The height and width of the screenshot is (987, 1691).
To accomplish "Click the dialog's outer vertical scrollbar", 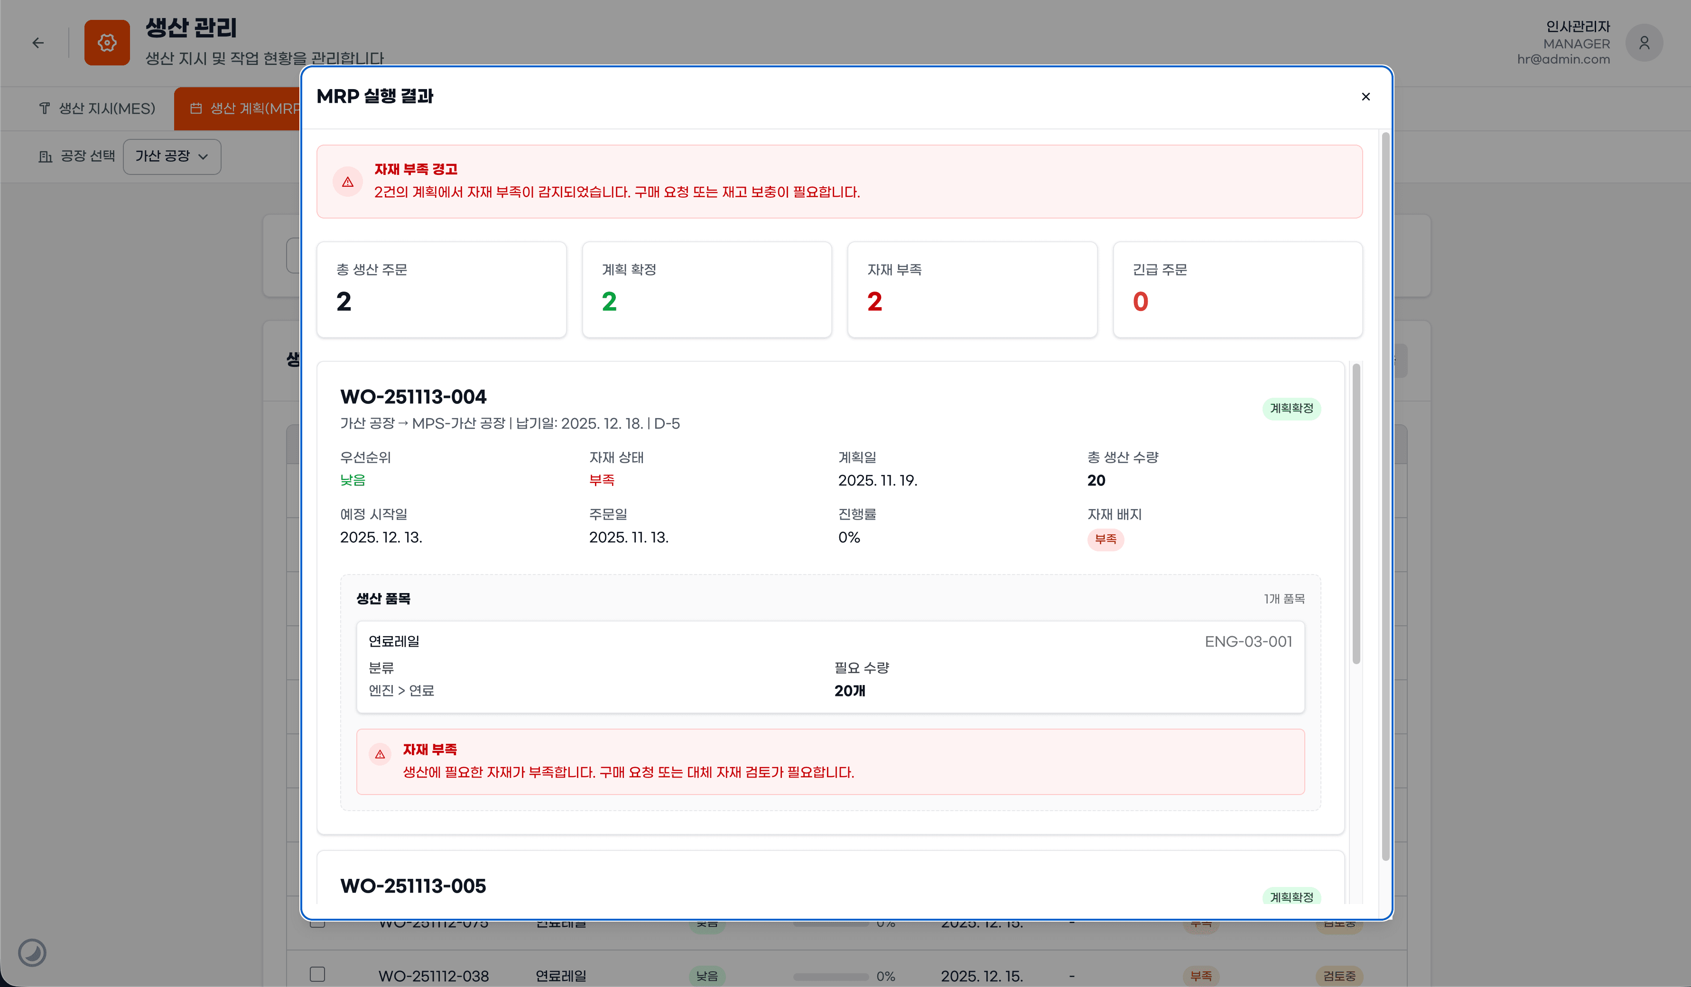I will pyautogui.click(x=1385, y=496).
